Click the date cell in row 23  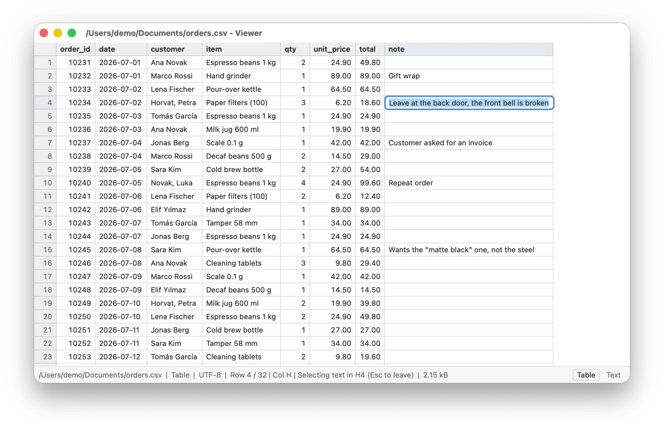[x=121, y=357]
